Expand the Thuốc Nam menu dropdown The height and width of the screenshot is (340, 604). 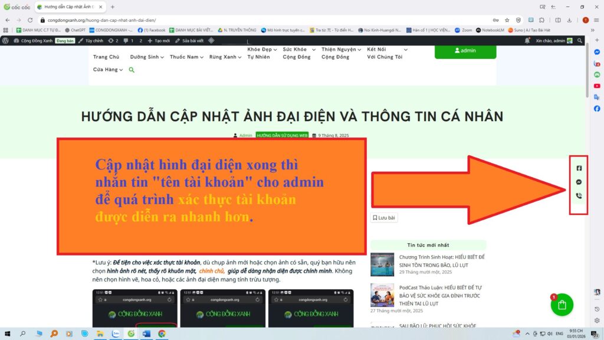click(186, 57)
